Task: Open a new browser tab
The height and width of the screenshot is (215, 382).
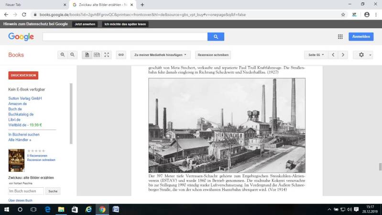Action: pyautogui.click(x=142, y=4)
